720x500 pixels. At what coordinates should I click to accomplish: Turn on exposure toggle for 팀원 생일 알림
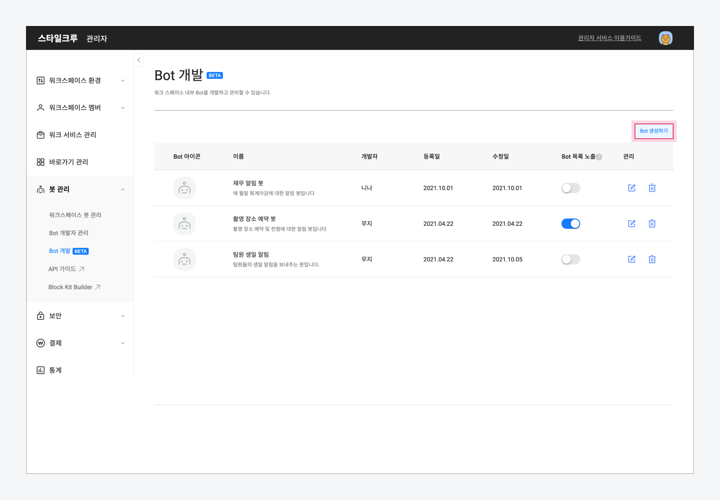click(x=570, y=260)
